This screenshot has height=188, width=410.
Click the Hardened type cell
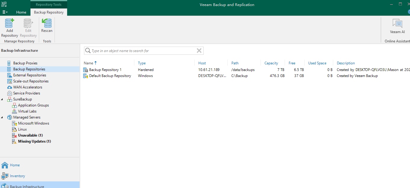pyautogui.click(x=146, y=70)
